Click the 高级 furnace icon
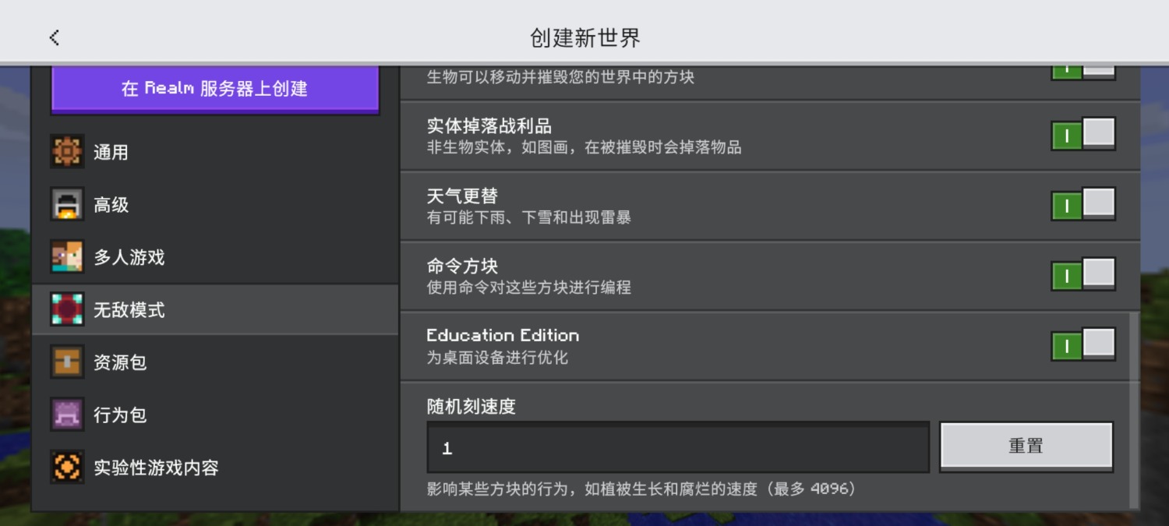The height and width of the screenshot is (526, 1169). point(67,204)
